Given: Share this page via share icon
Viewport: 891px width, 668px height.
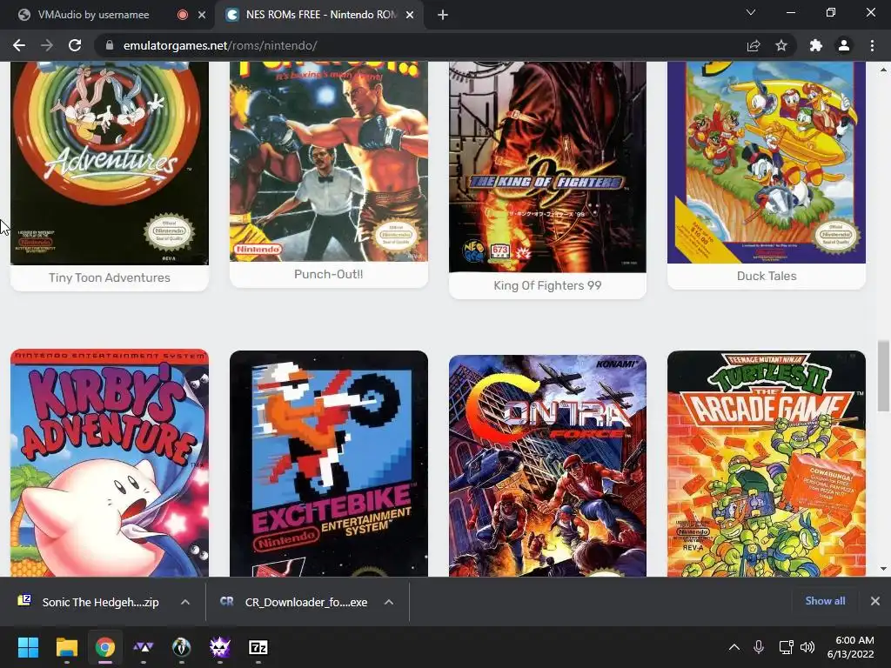Looking at the screenshot, I should click(754, 45).
